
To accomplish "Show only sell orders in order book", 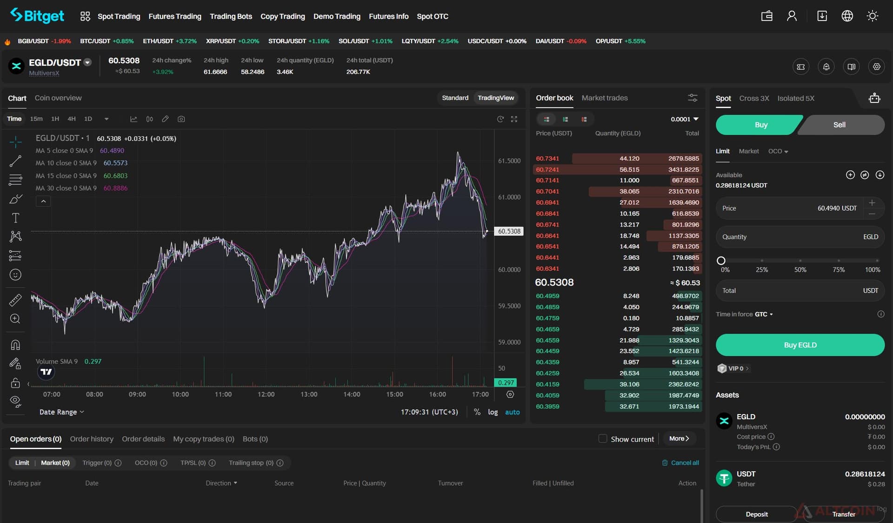I will tap(584, 120).
